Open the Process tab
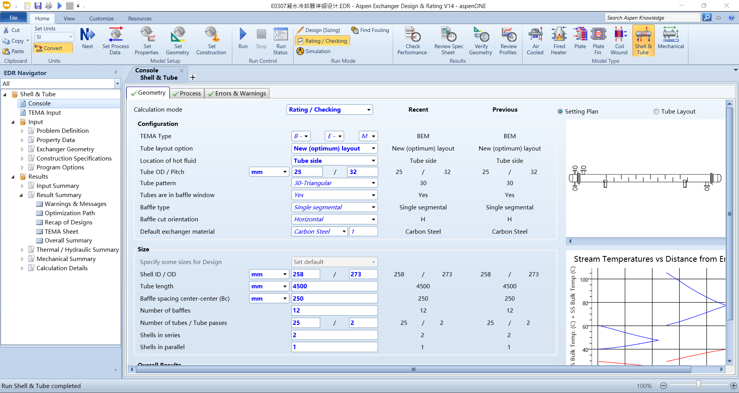Screen dimensions: 739x393 tap(187, 94)
